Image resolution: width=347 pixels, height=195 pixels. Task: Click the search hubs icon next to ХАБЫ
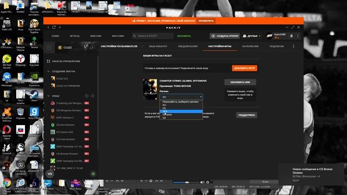[x=87, y=96]
